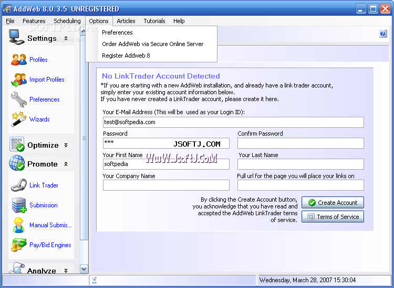Click the sidebar scroll up arrow
The height and width of the screenshot is (288, 394).
(x=83, y=31)
